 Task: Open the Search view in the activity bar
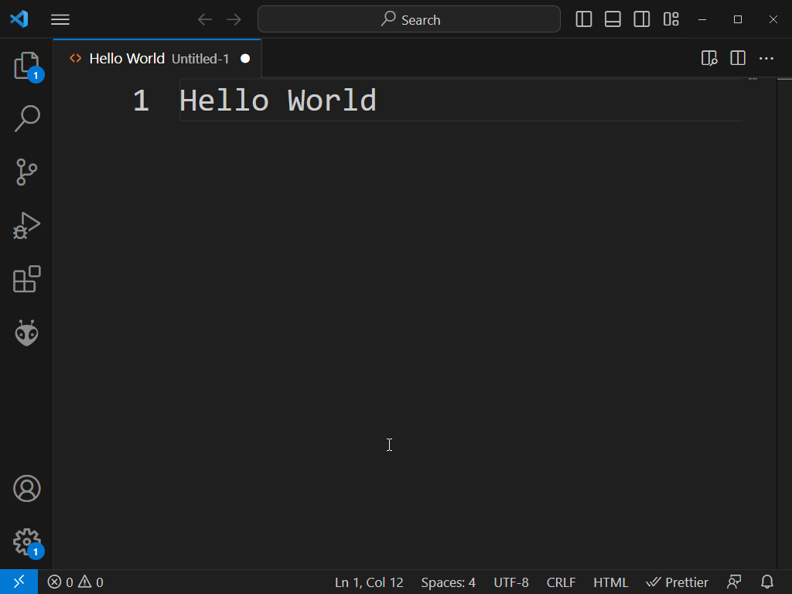click(x=27, y=118)
